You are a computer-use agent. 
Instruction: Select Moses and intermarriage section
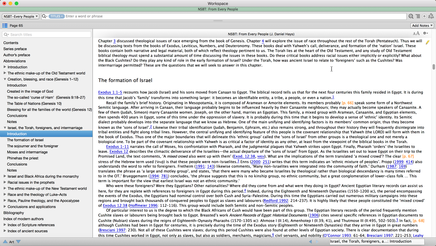tap(27, 152)
